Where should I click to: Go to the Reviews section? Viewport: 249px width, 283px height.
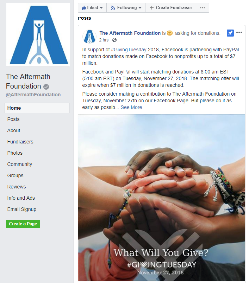[17, 187]
